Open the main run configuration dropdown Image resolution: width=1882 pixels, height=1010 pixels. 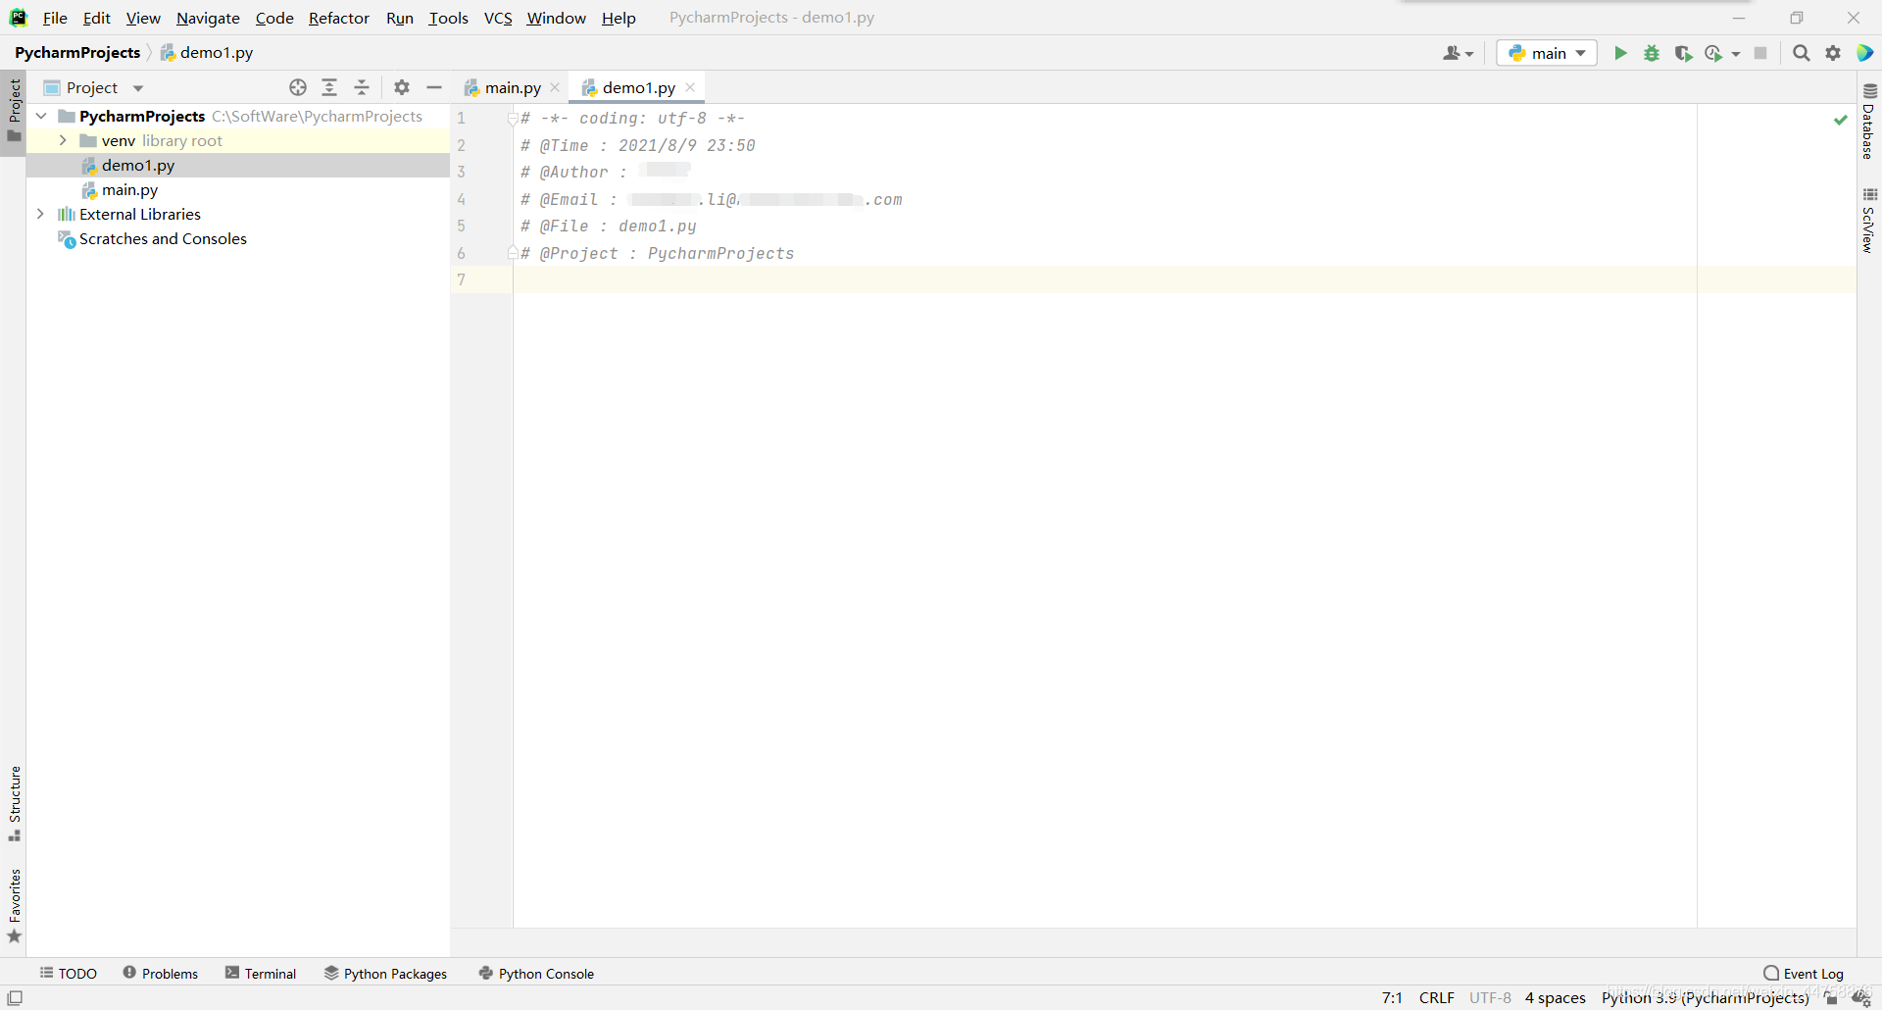pos(1547,53)
